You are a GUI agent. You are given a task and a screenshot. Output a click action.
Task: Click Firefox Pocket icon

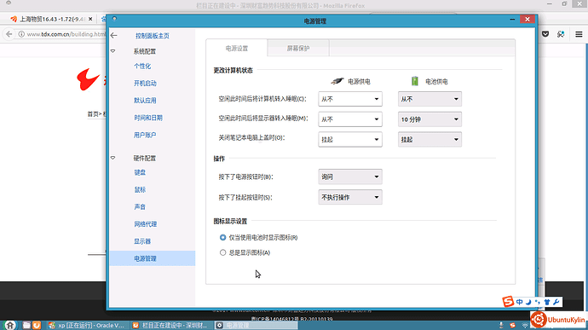pyautogui.click(x=545, y=34)
